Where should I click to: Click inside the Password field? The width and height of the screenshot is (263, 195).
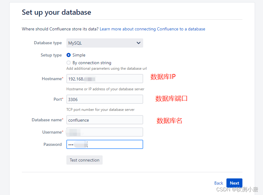point(105,144)
